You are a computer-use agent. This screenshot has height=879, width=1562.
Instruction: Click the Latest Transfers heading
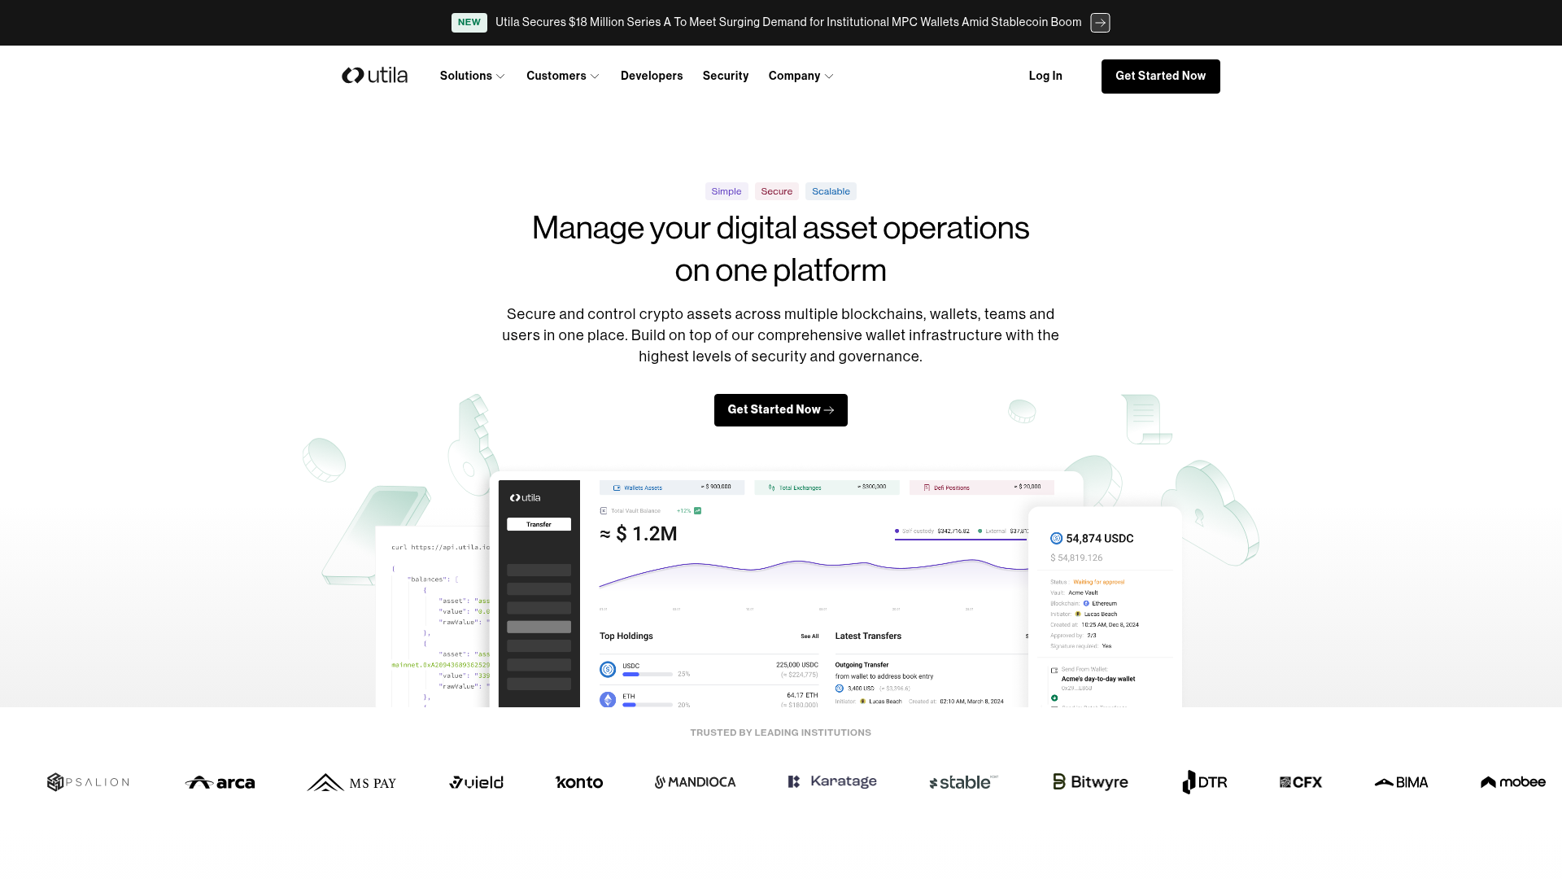(x=868, y=636)
